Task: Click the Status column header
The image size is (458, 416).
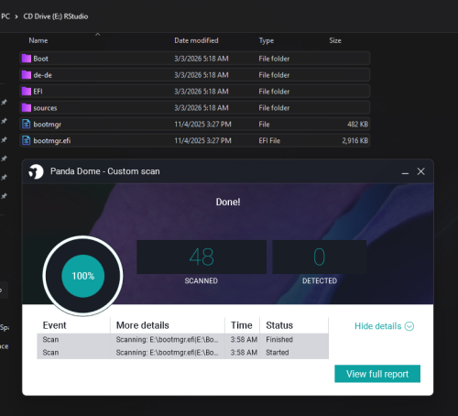Action: click(279, 325)
